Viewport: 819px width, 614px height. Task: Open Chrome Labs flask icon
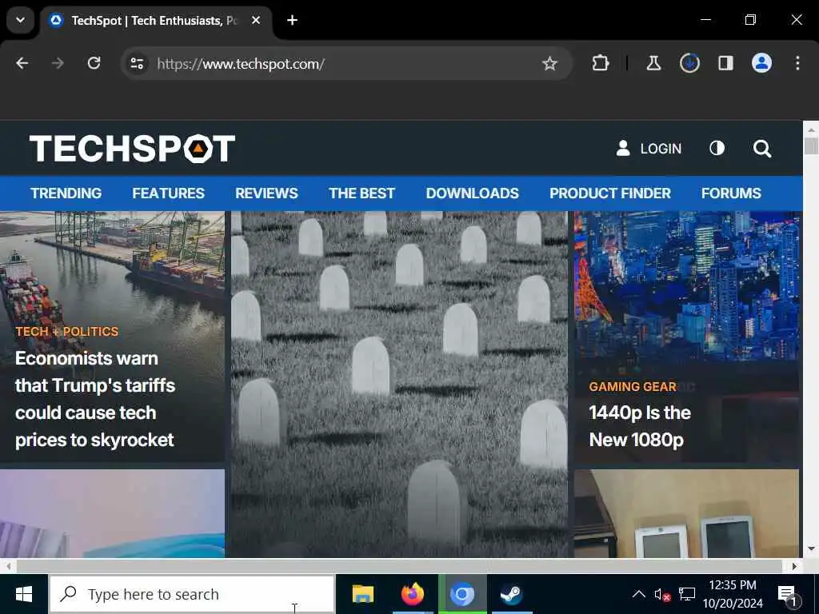pyautogui.click(x=653, y=64)
